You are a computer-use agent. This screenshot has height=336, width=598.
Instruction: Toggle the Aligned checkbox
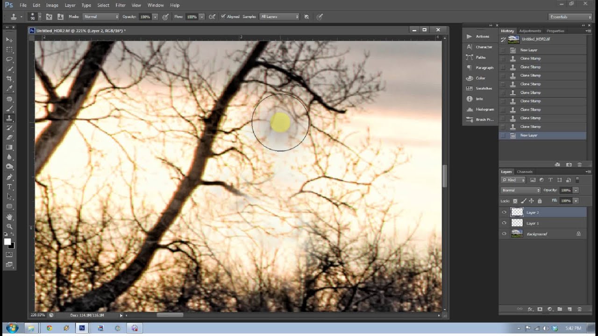223,16
